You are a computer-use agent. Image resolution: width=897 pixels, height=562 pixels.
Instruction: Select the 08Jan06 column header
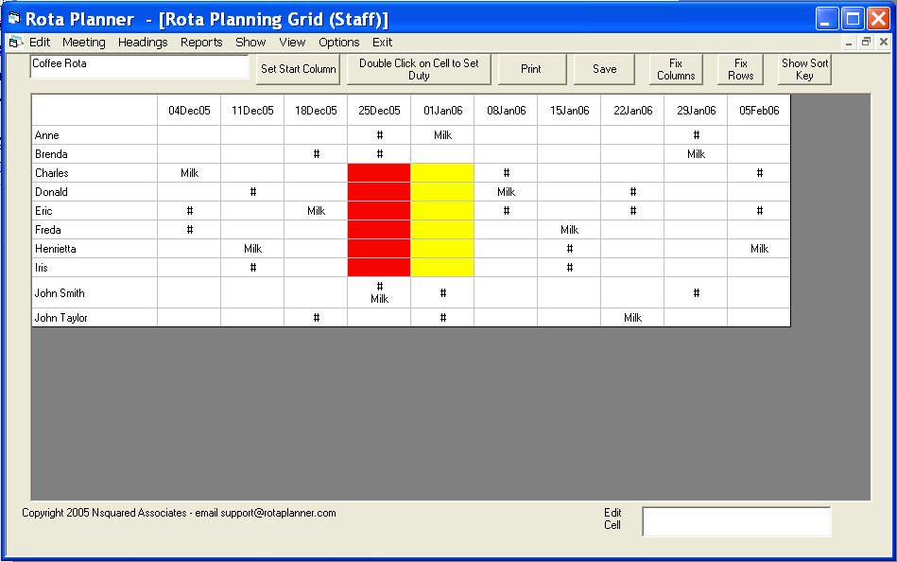[507, 111]
